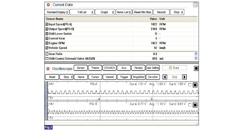Open the Sensor tab in Oscilloscope
Image resolution: width=243 pixels, height=130 pixels.
pos(81,68)
